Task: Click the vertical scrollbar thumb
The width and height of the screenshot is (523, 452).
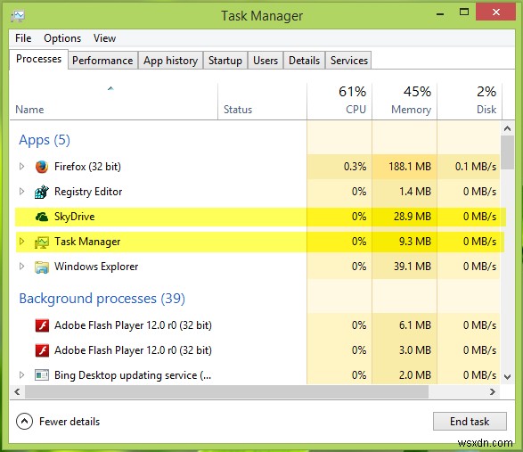Action: 507,152
